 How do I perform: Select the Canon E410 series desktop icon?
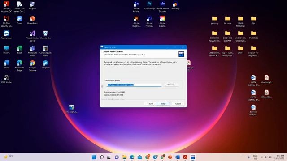tap(19, 7)
